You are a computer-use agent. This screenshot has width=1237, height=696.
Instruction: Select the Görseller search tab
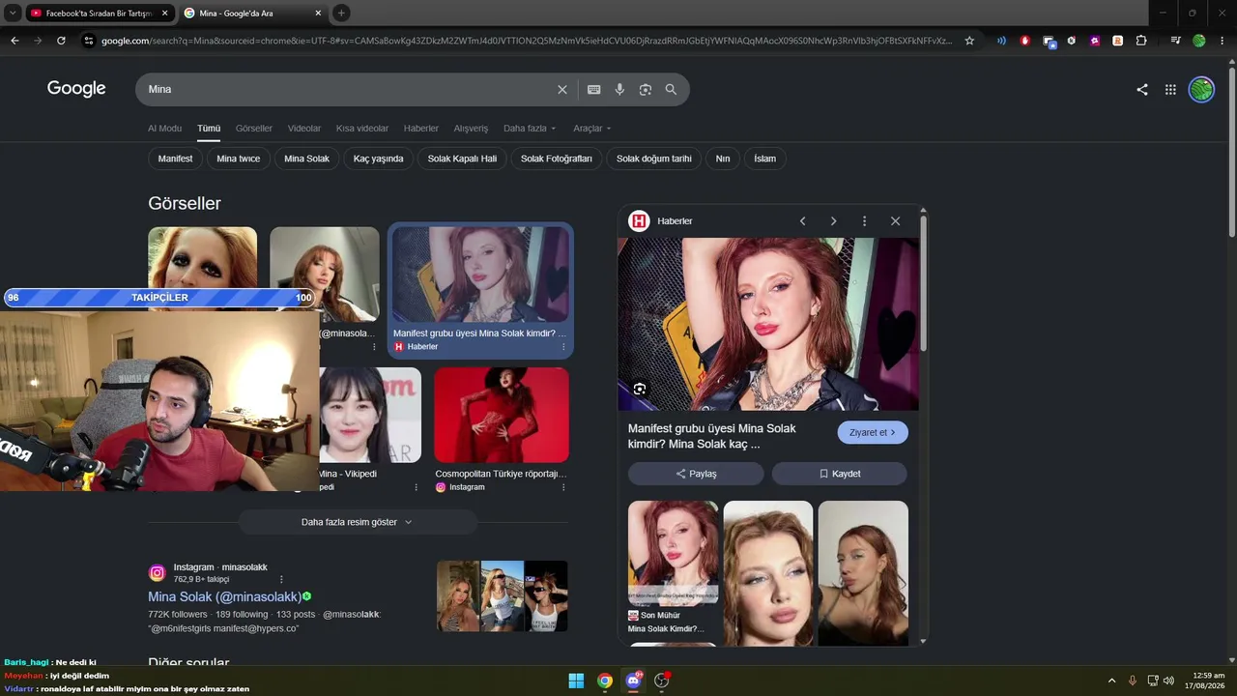[x=254, y=129]
